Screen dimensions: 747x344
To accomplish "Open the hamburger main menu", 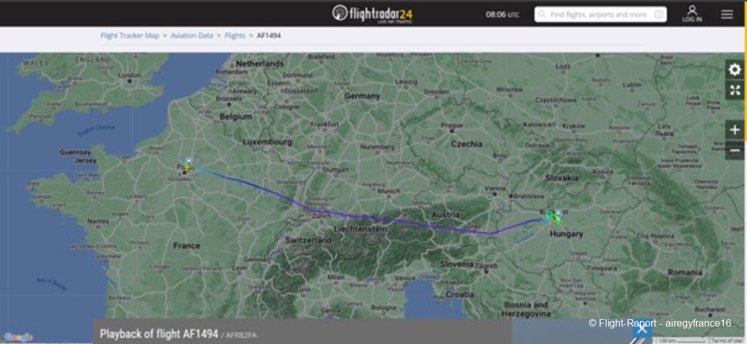I will pos(727,14).
